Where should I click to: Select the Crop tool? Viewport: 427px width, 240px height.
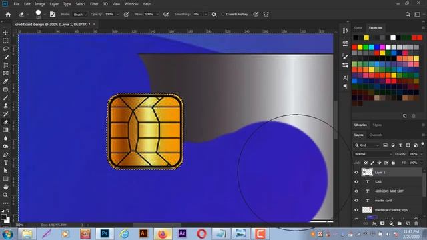[5, 65]
